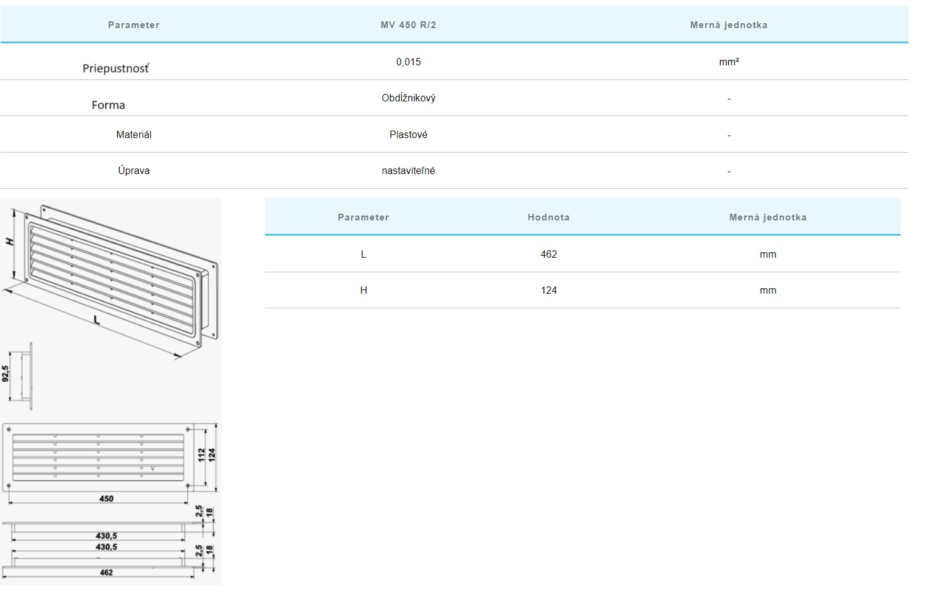Image resolution: width=925 pixels, height=599 pixels.
Task: Select the nastaviteľné value
Action: (408, 170)
